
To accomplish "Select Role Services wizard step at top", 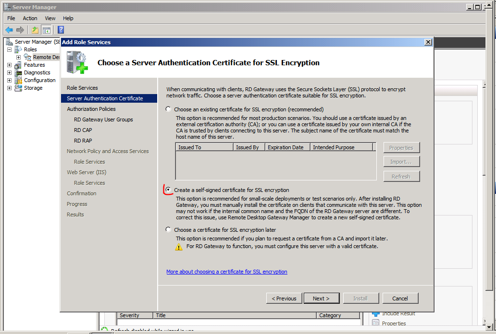I will [x=82, y=88].
